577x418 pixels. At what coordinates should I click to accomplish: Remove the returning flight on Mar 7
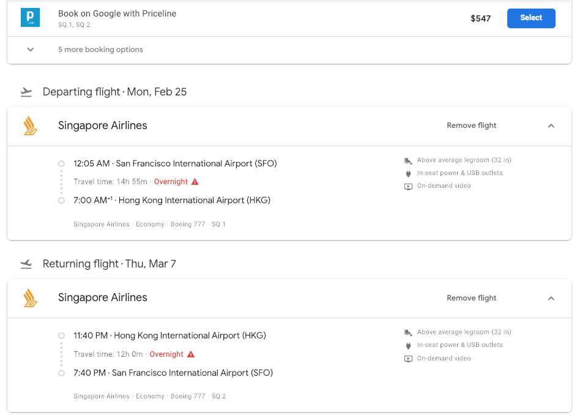[x=471, y=298]
